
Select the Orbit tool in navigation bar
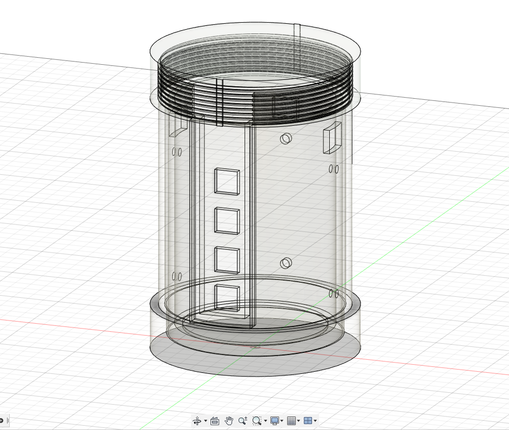point(197,421)
